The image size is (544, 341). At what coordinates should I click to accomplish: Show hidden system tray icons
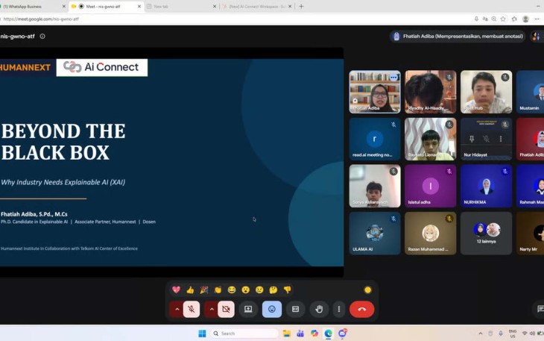coord(481,334)
